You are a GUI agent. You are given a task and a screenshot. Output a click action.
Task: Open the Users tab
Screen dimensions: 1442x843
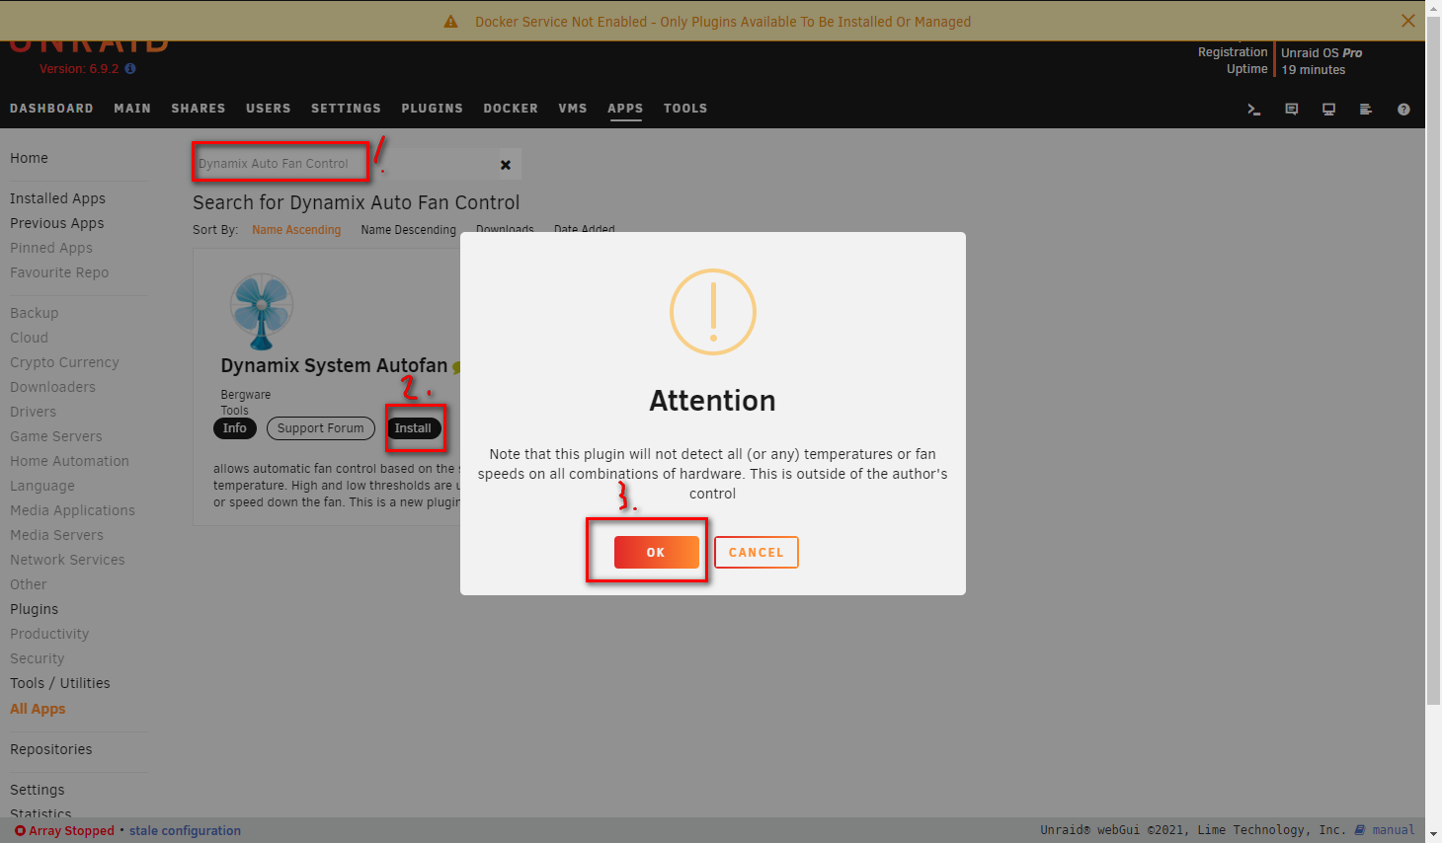pyautogui.click(x=269, y=109)
